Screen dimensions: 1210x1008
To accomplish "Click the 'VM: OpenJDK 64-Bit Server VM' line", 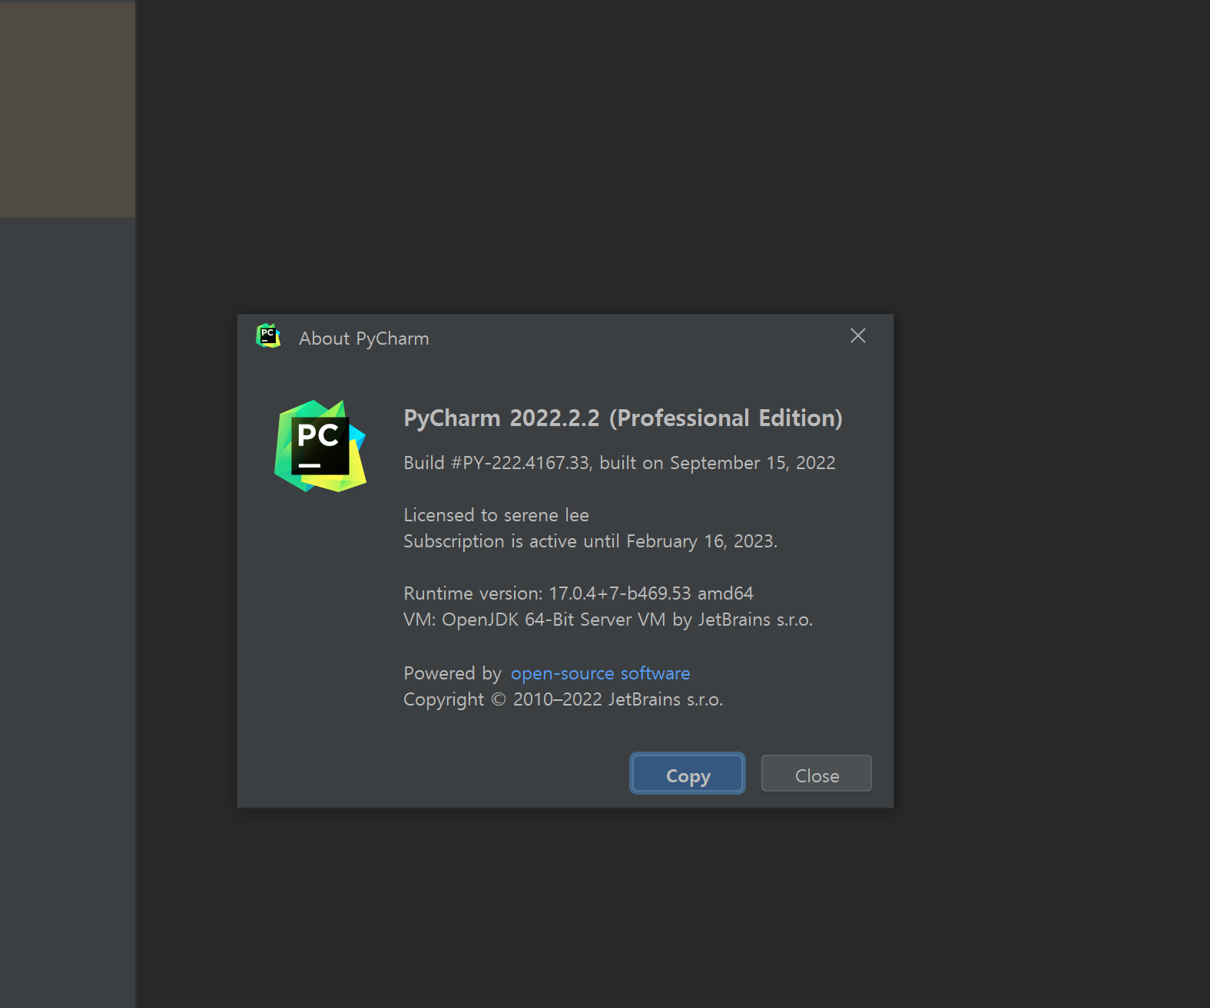I will [x=608, y=620].
